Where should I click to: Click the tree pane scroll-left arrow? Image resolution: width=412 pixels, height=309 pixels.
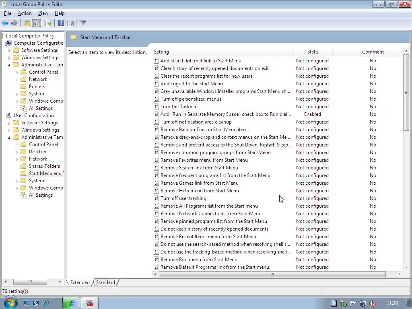point(6,282)
